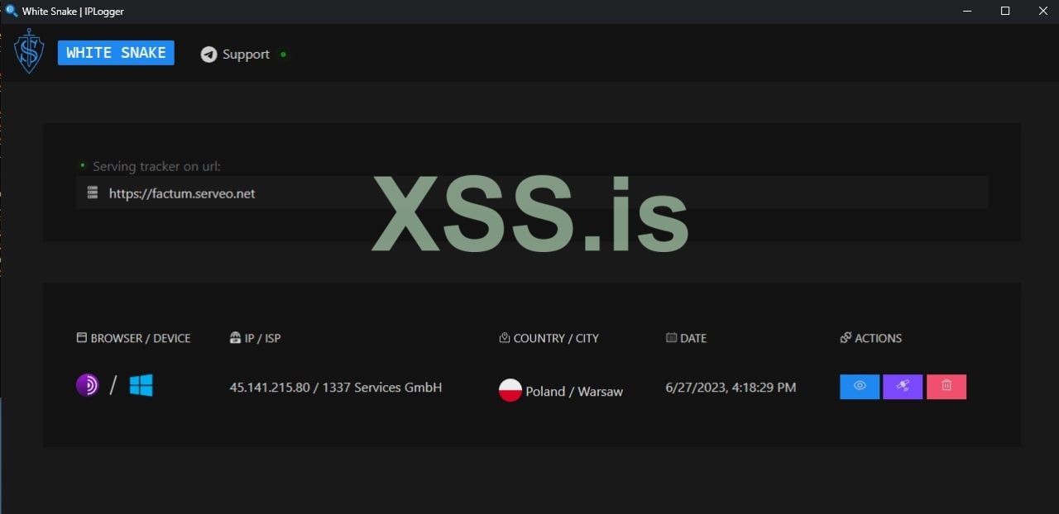View entry details with the blue eye button
This screenshot has width=1059, height=514.
(860, 387)
